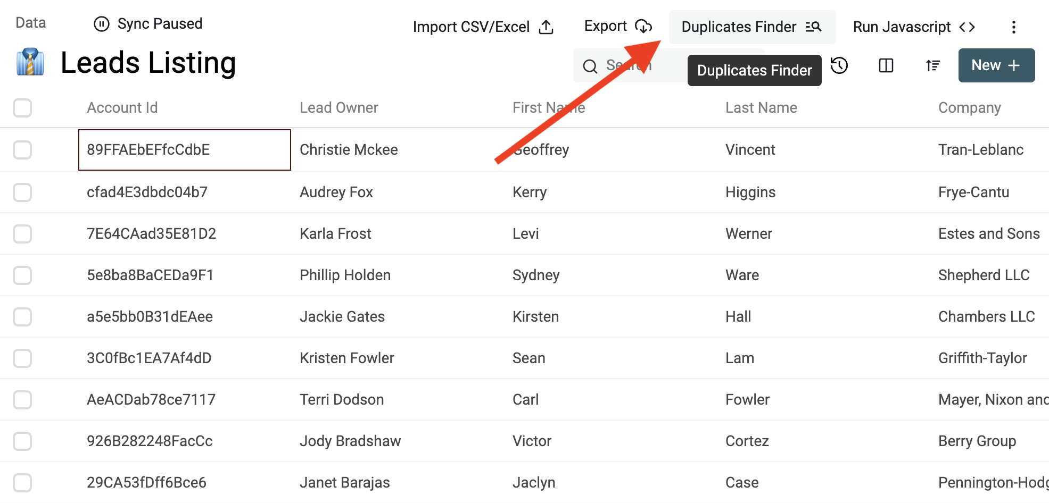Tick the checkbox for Jody Bradshaw
1049x503 pixels.
[x=22, y=441]
